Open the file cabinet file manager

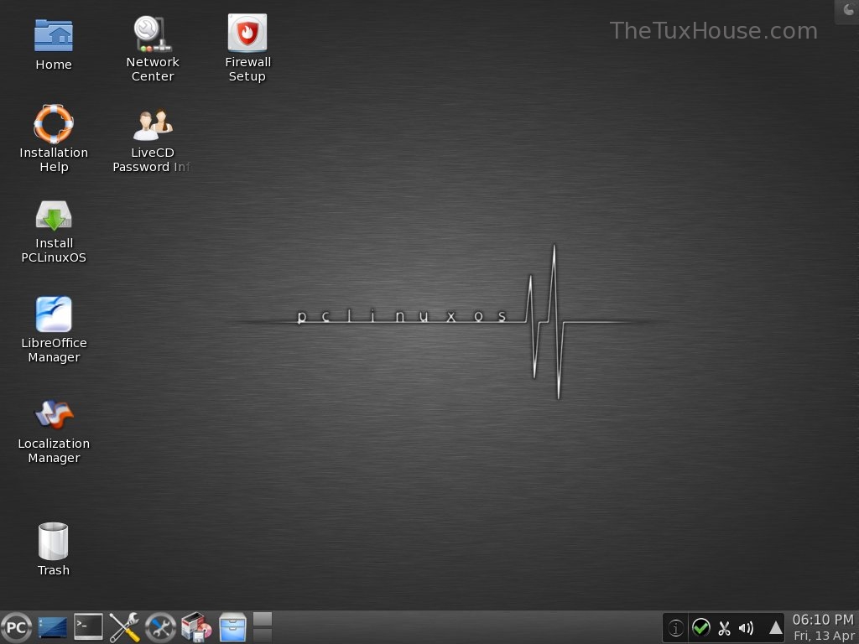point(232,627)
